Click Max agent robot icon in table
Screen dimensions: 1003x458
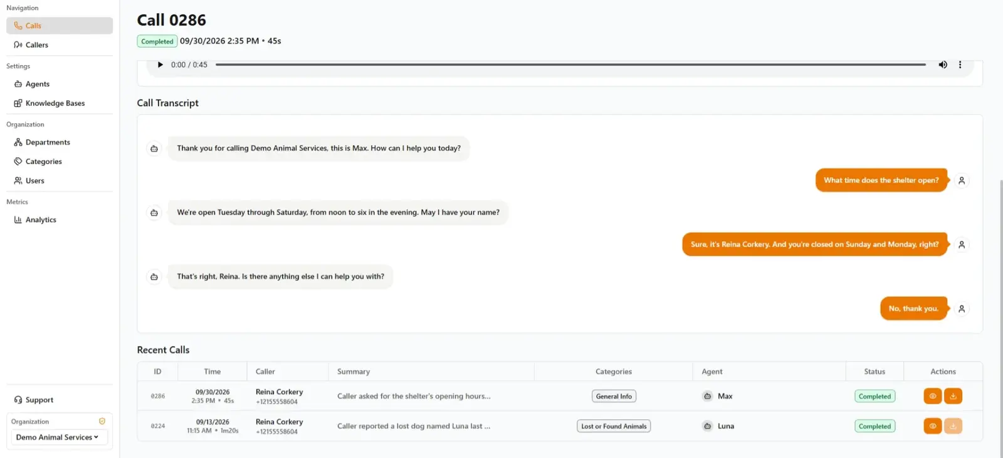707,396
